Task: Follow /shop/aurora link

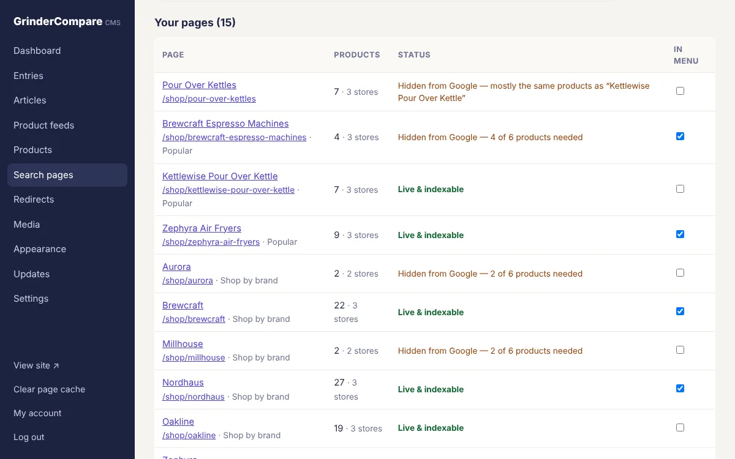Action: pyautogui.click(x=187, y=280)
